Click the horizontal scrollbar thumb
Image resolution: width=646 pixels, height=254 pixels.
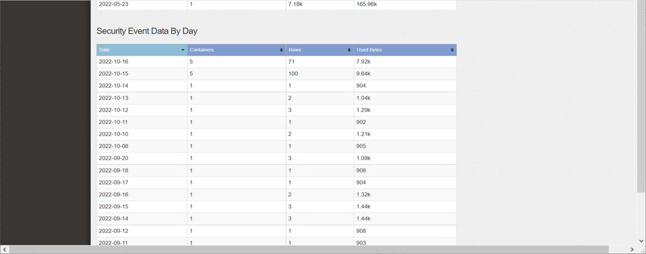point(308,249)
